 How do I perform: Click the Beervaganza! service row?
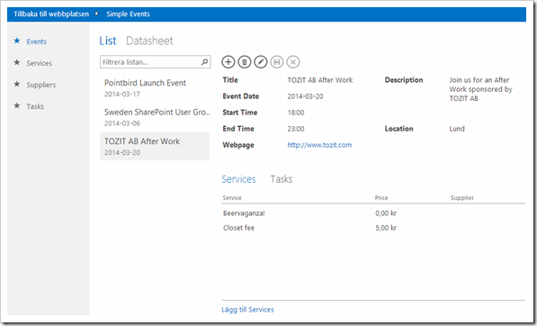(373, 213)
